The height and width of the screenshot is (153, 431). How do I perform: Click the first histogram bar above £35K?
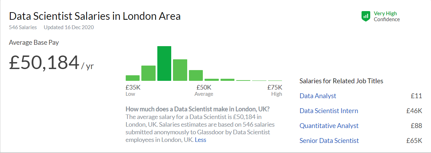[x=133, y=78]
